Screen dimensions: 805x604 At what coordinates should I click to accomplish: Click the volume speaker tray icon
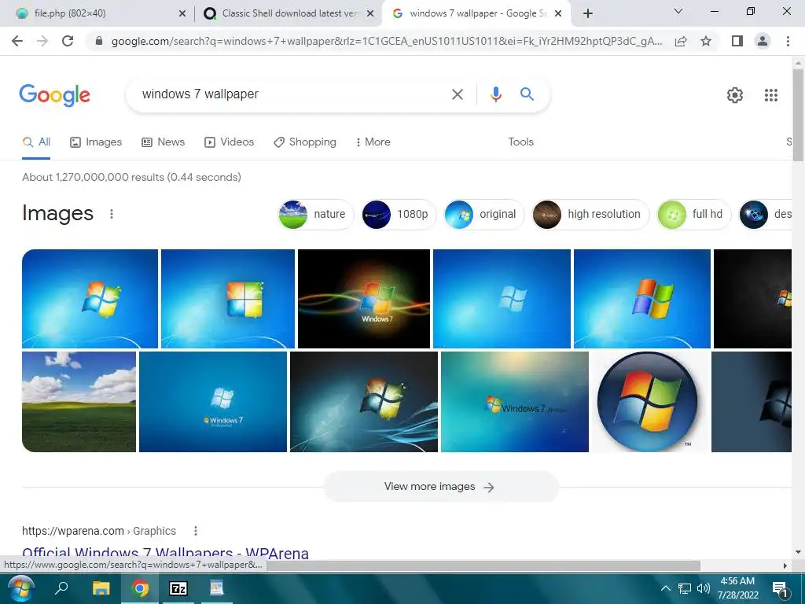point(704,588)
